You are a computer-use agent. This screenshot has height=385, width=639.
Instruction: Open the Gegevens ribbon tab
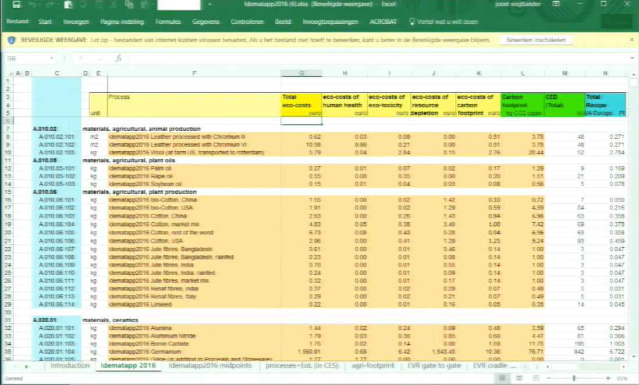pyautogui.click(x=205, y=22)
